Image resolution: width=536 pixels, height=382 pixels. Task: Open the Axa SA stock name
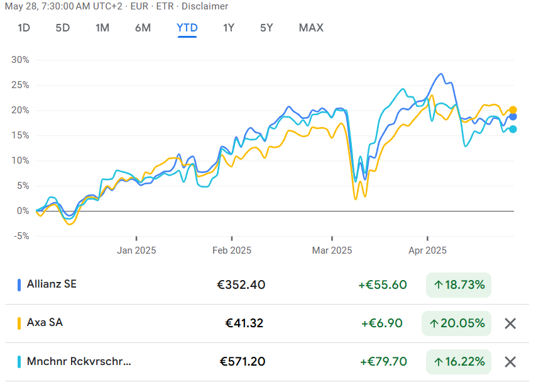(x=45, y=322)
